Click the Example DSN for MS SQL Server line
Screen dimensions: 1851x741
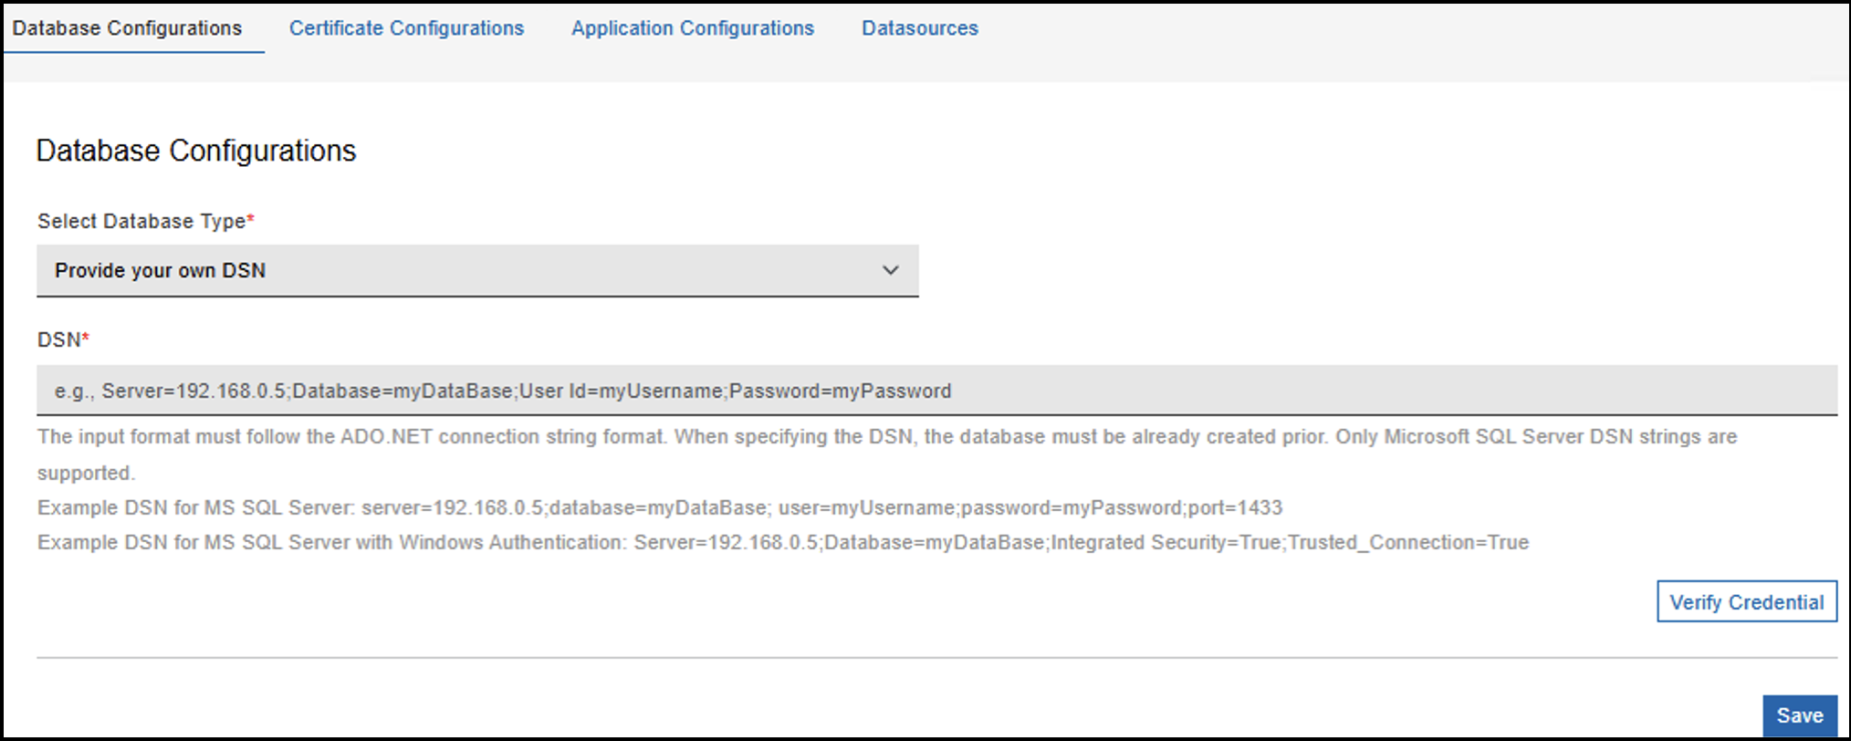pyautogui.click(x=659, y=507)
